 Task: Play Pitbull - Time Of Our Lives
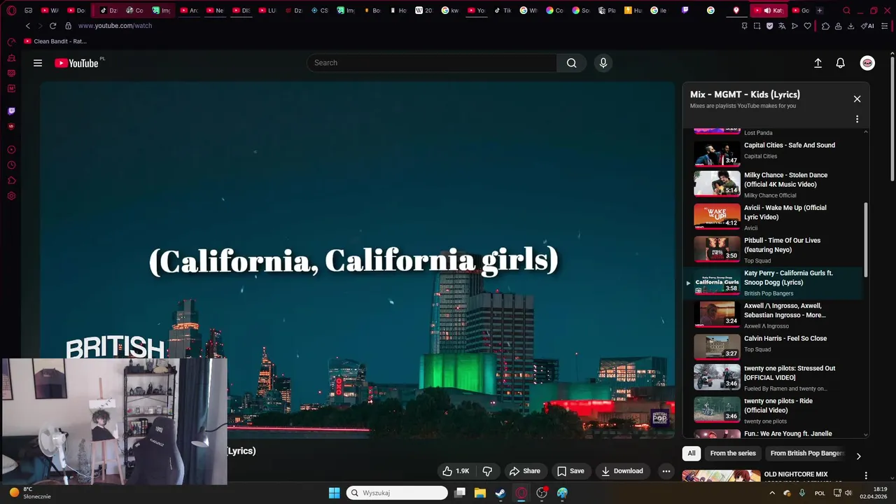point(773,249)
